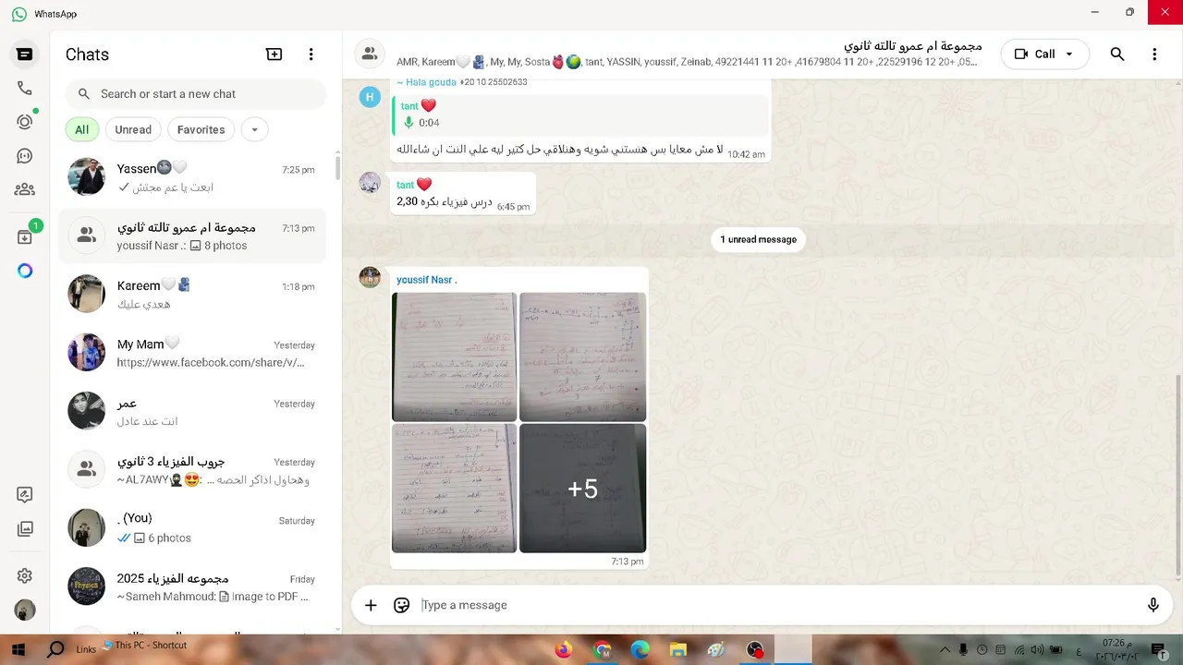Open first photo in youssif Nasr album
The width and height of the screenshot is (1183, 665).
(x=454, y=357)
